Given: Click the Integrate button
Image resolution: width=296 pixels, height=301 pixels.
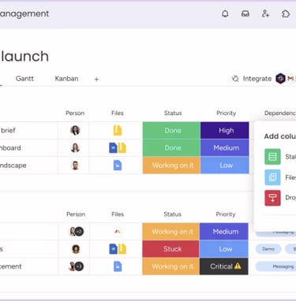Looking at the screenshot, I should coord(252,79).
